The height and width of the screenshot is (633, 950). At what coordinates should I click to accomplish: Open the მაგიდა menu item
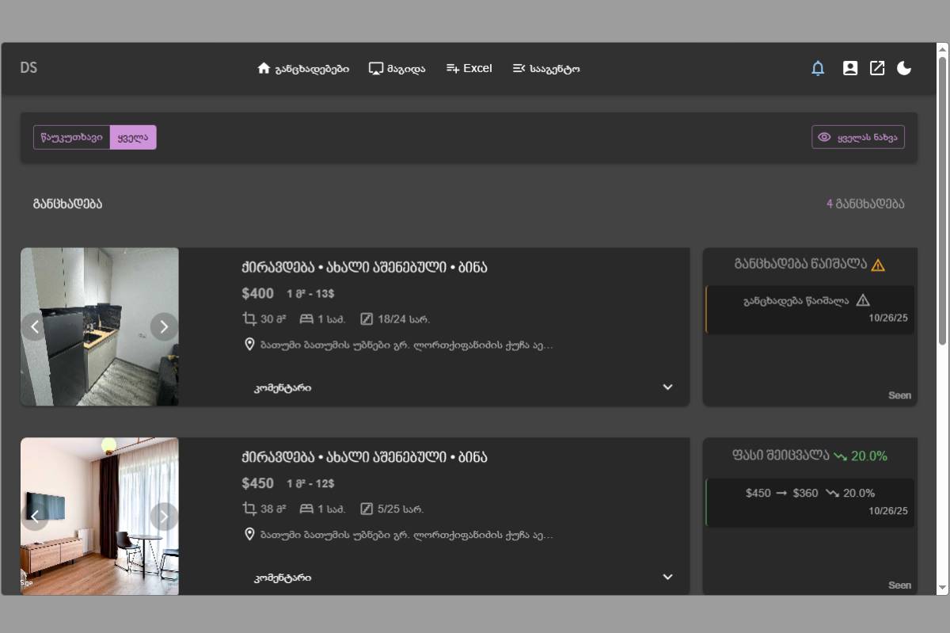click(x=397, y=69)
